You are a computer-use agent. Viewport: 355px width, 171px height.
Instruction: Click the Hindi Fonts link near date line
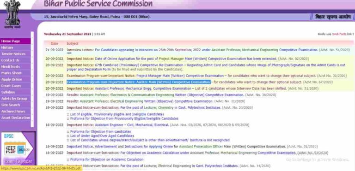339,34
